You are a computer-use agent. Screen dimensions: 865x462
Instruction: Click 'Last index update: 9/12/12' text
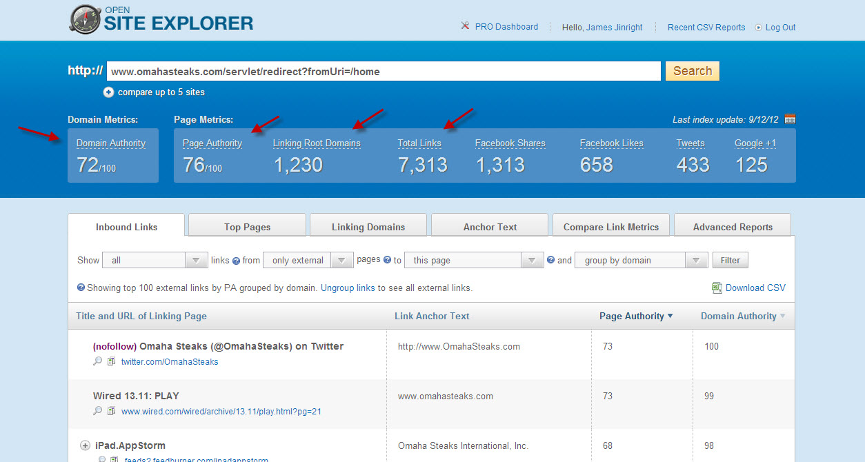pyautogui.click(x=726, y=119)
